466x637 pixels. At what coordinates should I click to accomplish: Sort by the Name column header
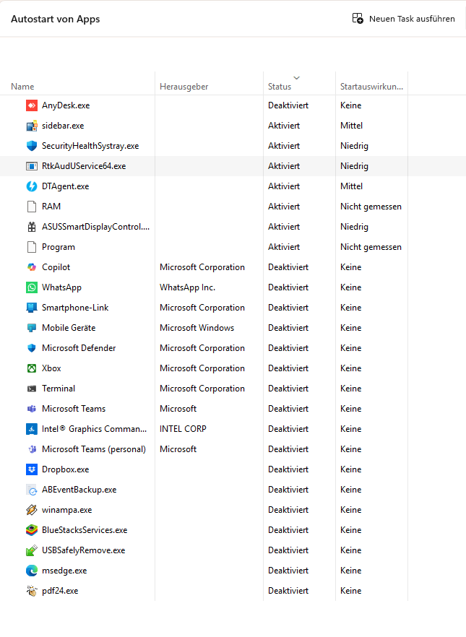22,87
